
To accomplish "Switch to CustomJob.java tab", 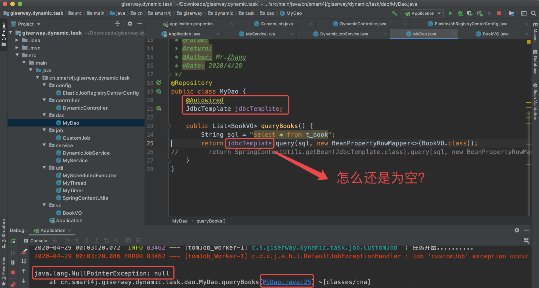I will [276, 24].
